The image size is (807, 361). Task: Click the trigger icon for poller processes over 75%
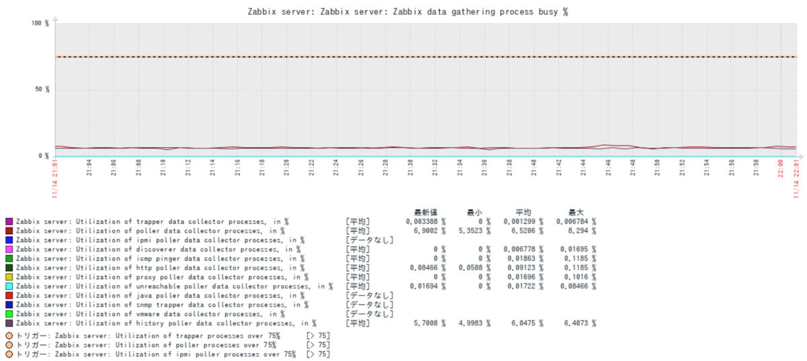(x=9, y=345)
